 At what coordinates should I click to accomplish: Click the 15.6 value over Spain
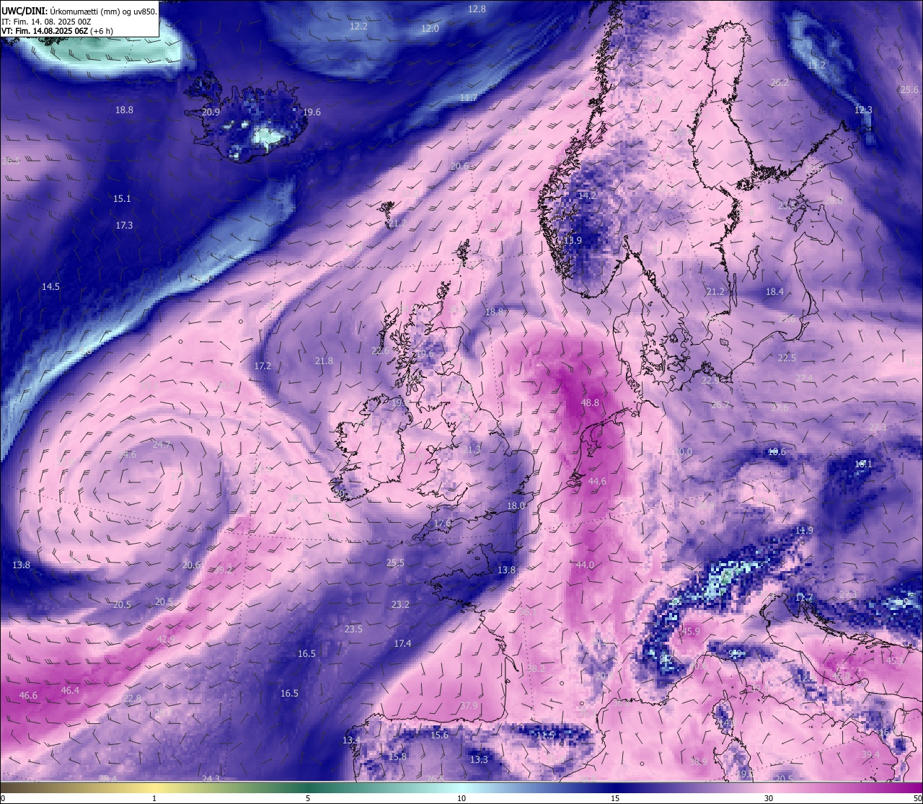point(439,735)
